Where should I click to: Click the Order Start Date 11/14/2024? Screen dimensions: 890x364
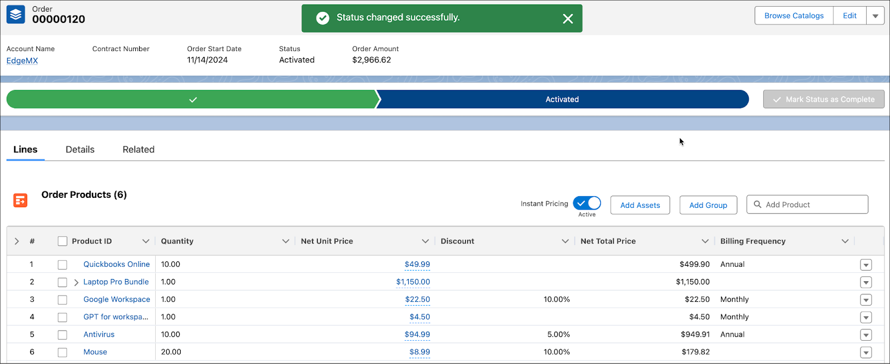coord(207,60)
